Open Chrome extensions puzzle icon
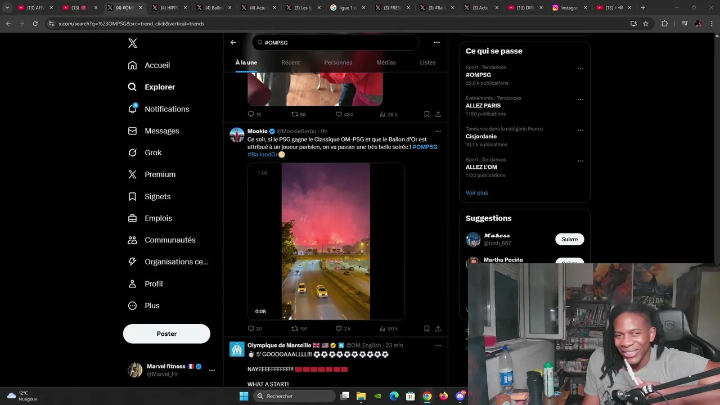This screenshot has height=405, width=720. coord(664,24)
